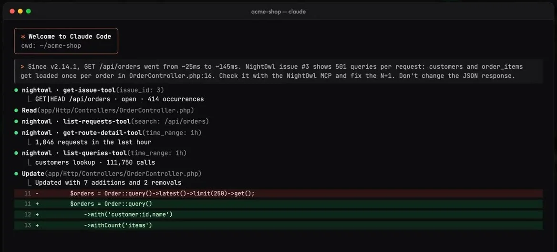Screen dimensions: 557x252
Task: Click 'Update(app/Http/Controllers/OrderController.php)' line
Action: (x=112, y=174)
